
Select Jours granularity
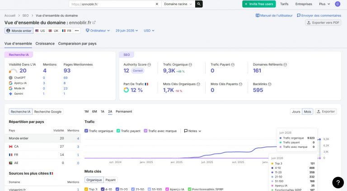pos(296,112)
